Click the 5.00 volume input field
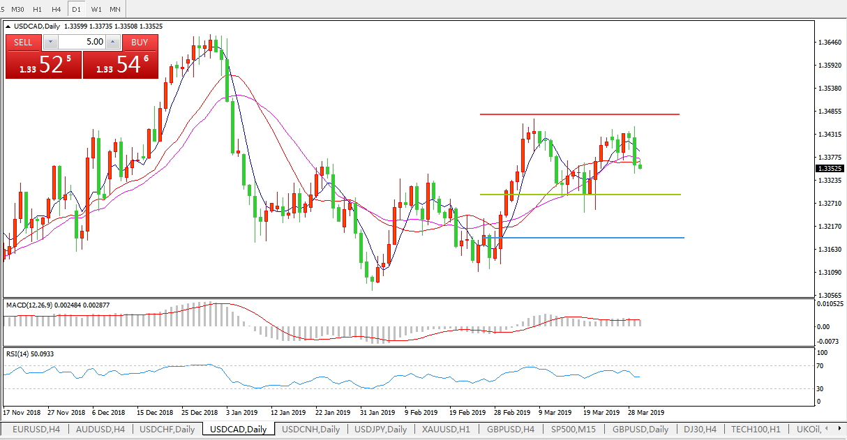 pyautogui.click(x=80, y=42)
